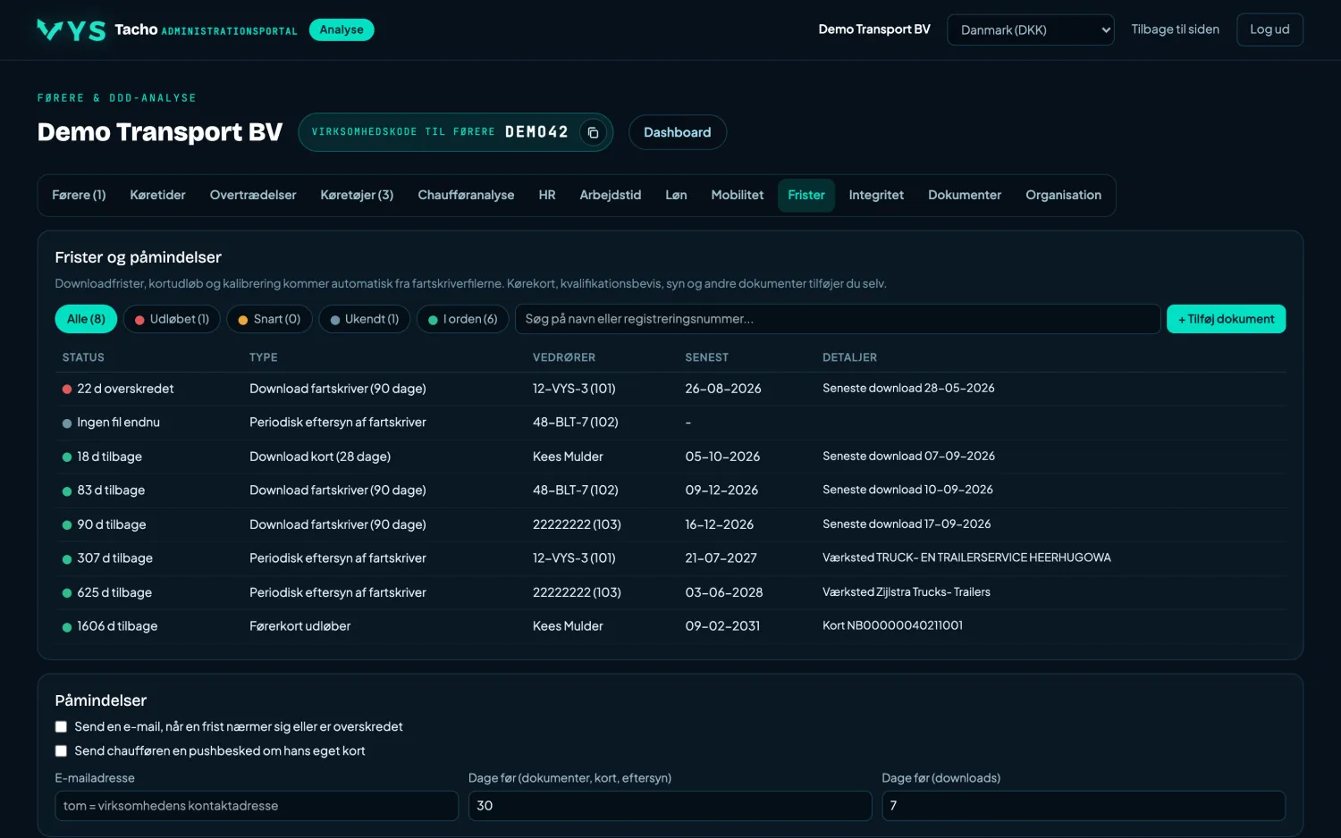Filter deadlines by Udløbet (1)
The image size is (1341, 838).
[x=172, y=319]
